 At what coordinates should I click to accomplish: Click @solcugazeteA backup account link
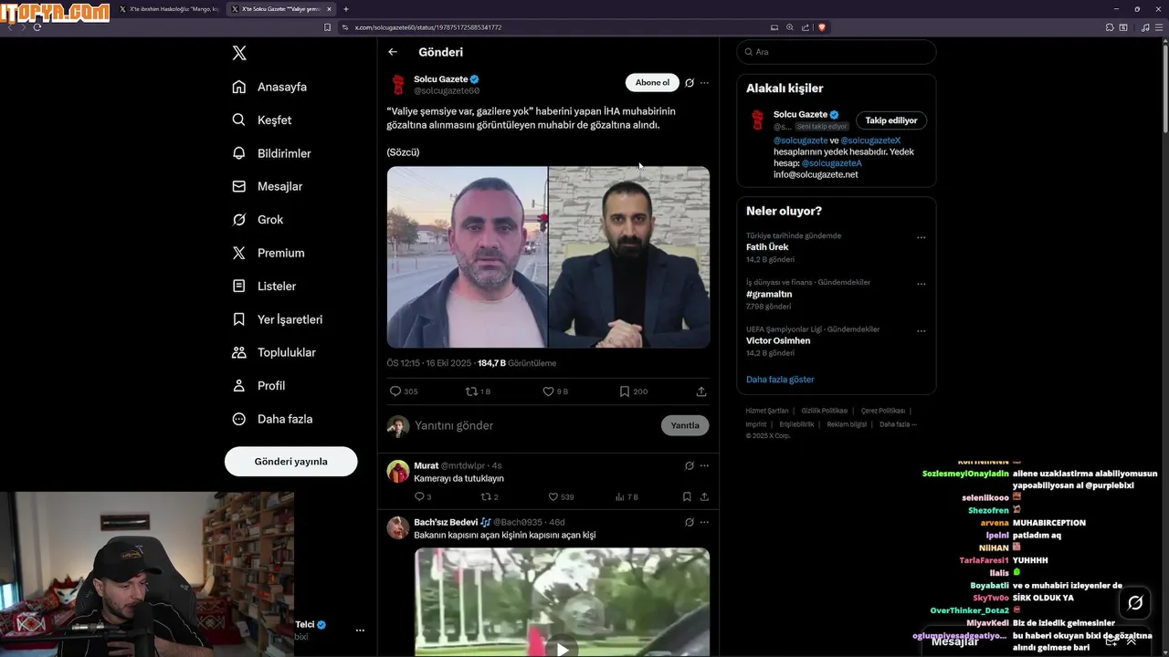pyautogui.click(x=832, y=163)
